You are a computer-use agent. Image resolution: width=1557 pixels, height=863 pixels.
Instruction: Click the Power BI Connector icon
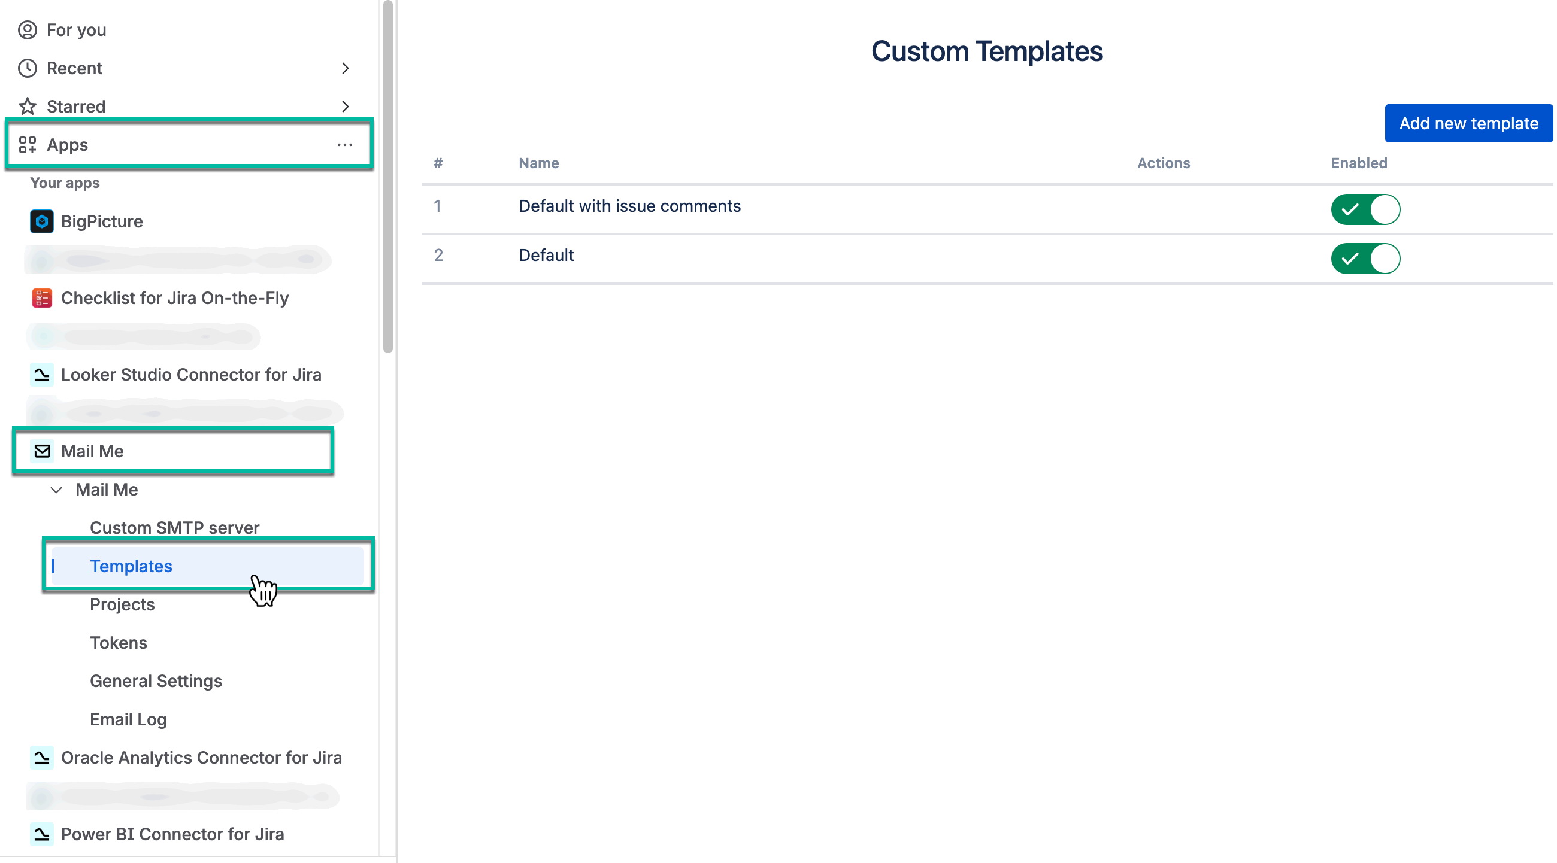click(42, 835)
